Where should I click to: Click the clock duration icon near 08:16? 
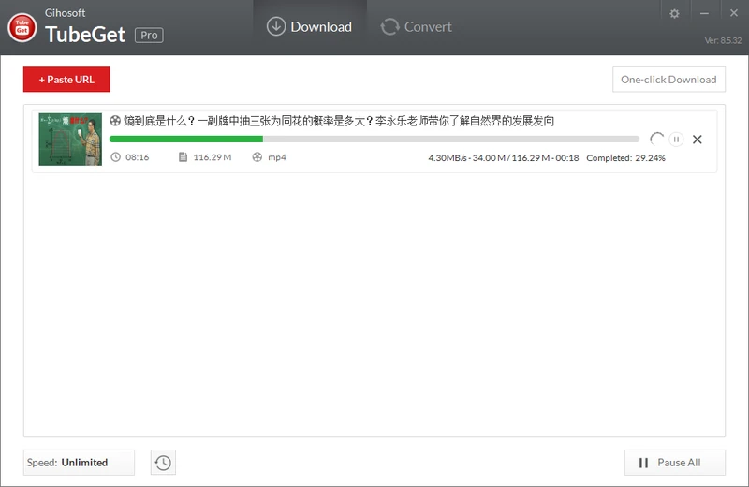coord(115,156)
